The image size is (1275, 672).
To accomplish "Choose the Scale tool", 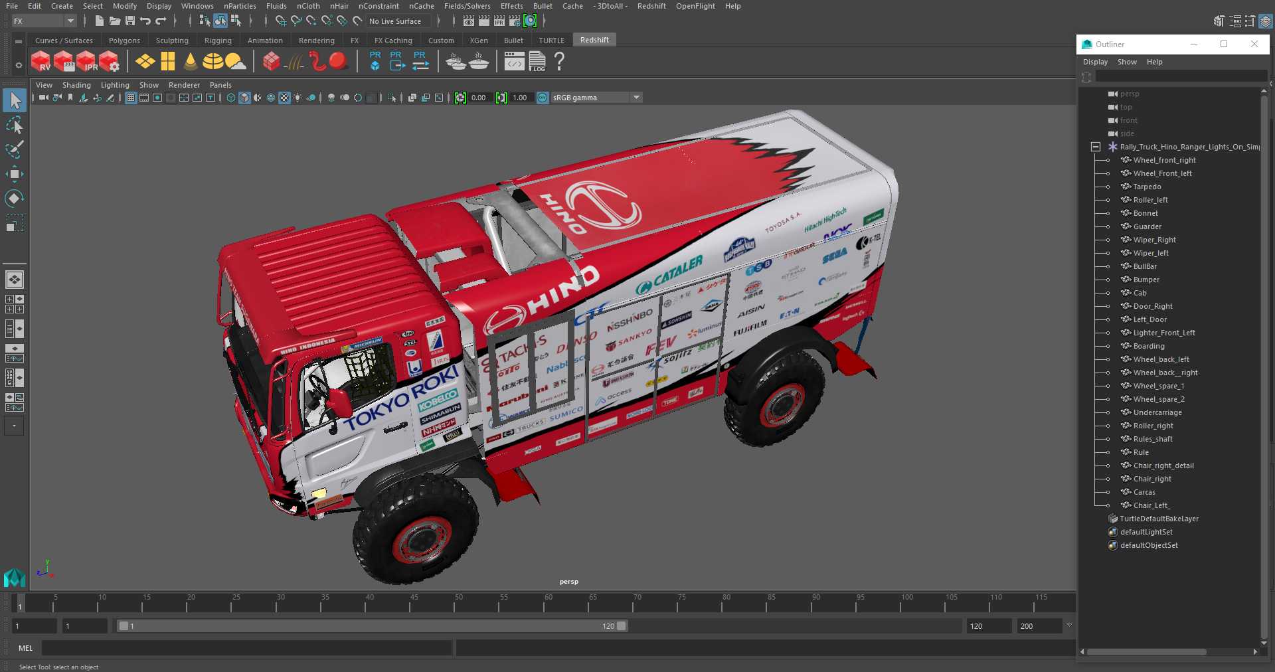I will pos(15,223).
